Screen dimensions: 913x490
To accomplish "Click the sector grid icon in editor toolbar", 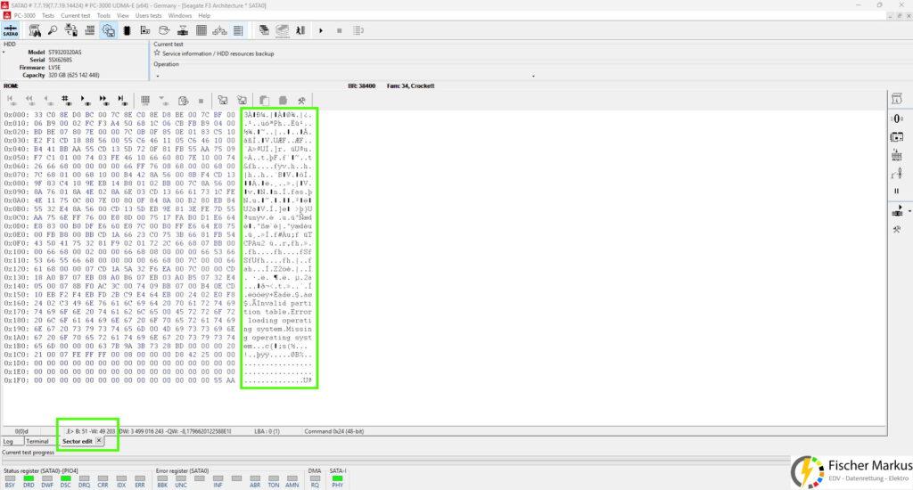I will click(x=145, y=100).
